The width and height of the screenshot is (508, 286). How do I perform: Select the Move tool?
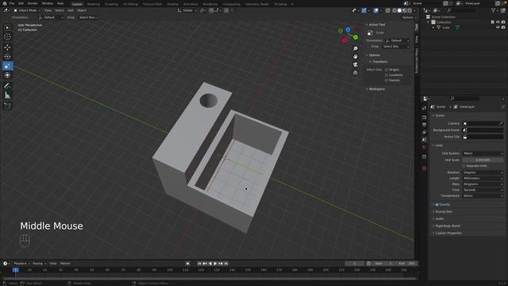[7, 48]
